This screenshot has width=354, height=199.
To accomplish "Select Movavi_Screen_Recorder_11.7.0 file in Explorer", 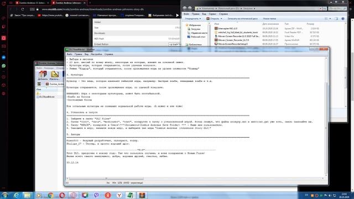I will 232,40.
